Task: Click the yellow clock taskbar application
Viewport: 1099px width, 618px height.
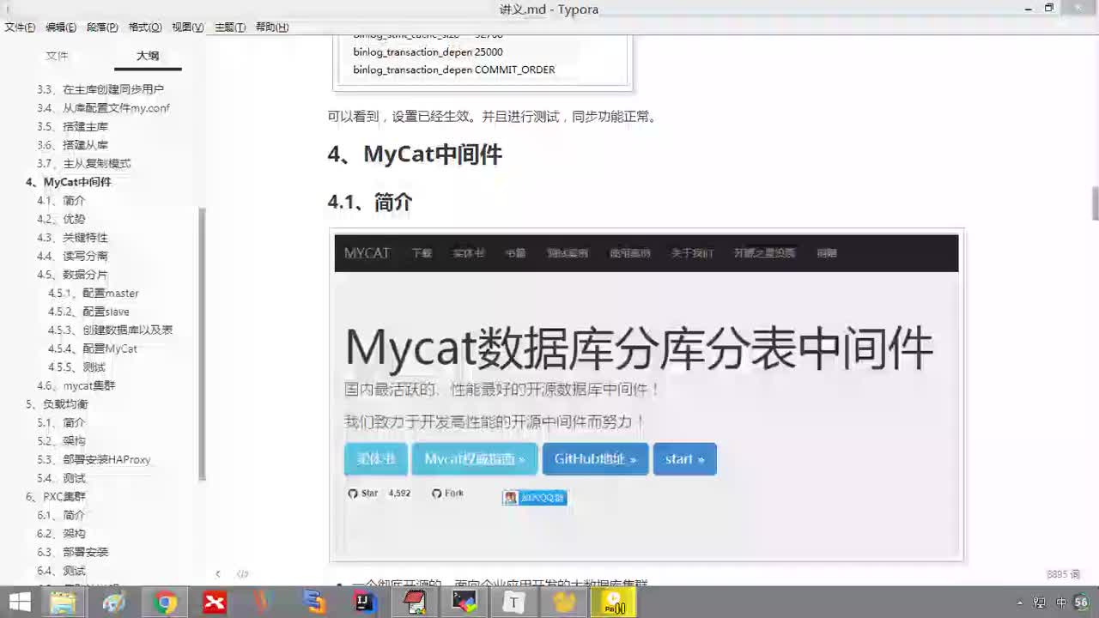Action: pos(615,603)
